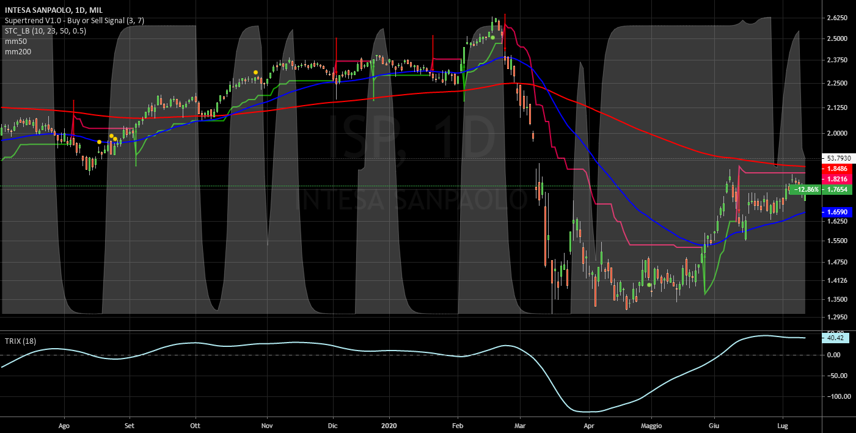Click the 2.0000 price scale value
856x433 pixels.
(x=836, y=133)
